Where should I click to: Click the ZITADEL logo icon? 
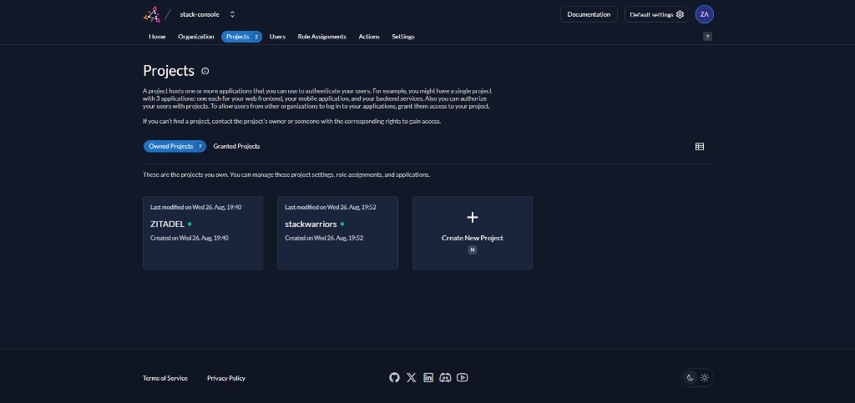tap(152, 14)
